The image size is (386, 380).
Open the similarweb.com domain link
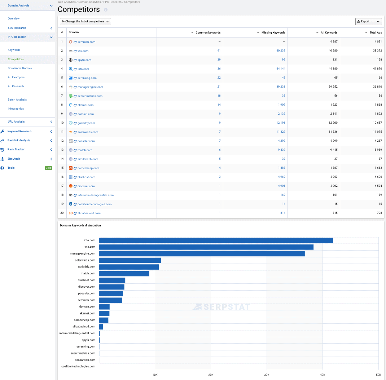coord(88,159)
